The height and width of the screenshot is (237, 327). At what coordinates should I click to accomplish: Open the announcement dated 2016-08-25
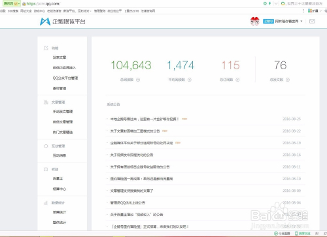coord(145,119)
